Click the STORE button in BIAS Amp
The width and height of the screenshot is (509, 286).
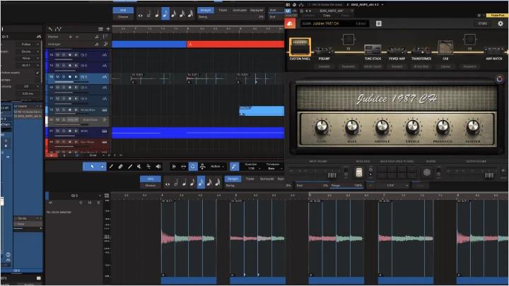[482, 24]
